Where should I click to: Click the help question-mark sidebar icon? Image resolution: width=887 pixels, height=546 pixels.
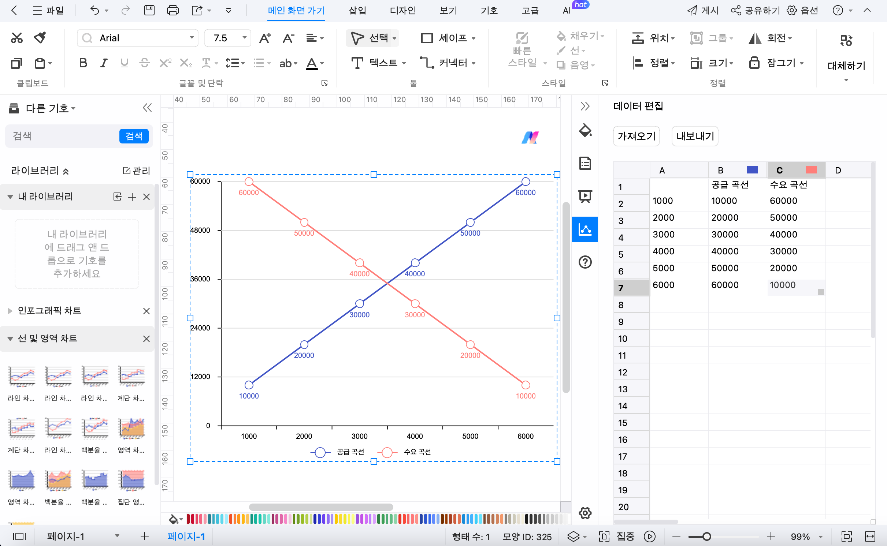(x=585, y=262)
